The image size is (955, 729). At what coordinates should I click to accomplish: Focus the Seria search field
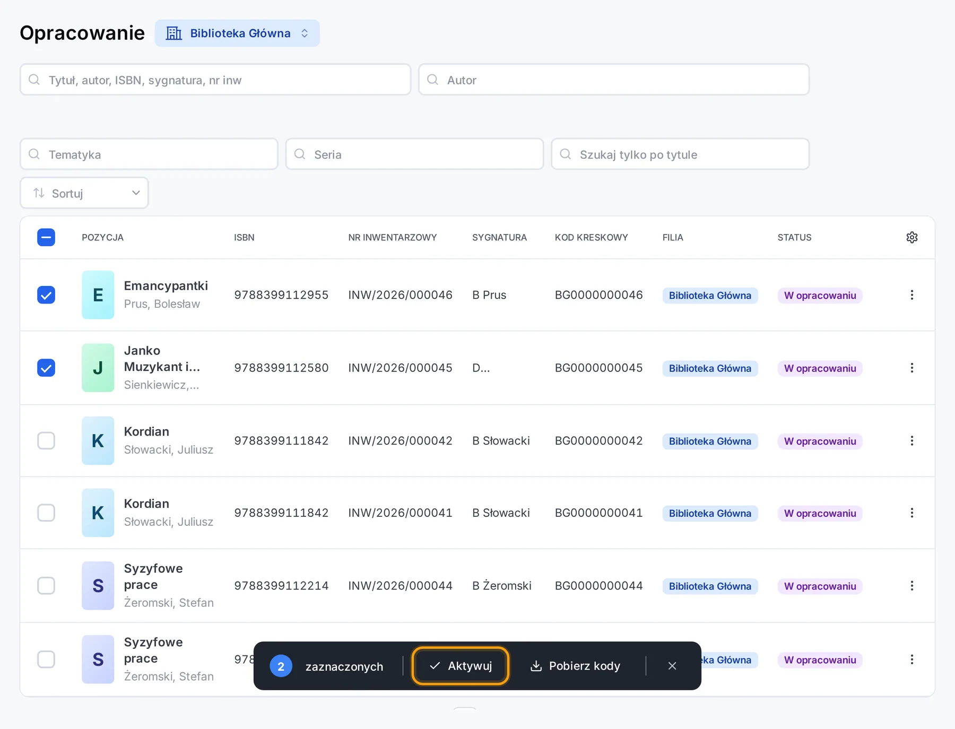tap(414, 154)
